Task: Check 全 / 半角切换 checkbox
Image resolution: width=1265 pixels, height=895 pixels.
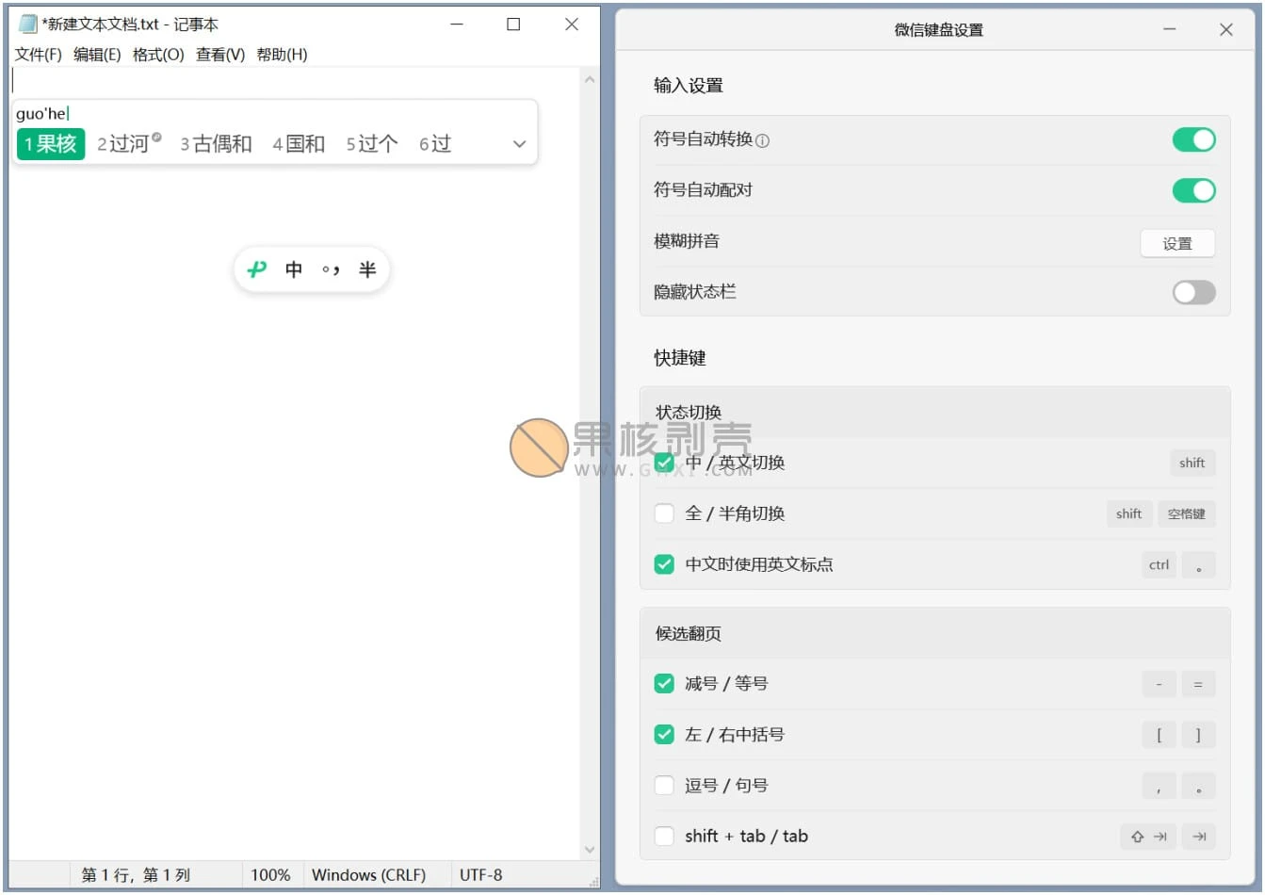Action: coord(664,513)
